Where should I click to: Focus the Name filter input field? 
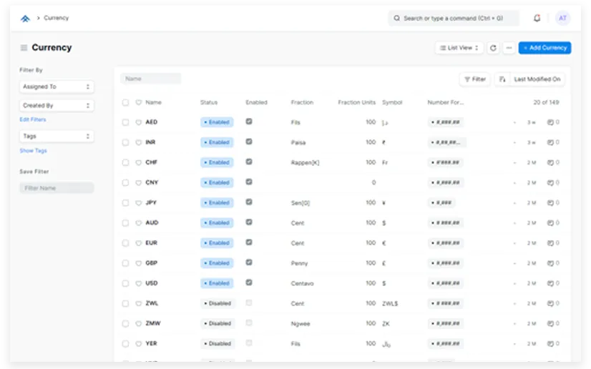(x=151, y=79)
